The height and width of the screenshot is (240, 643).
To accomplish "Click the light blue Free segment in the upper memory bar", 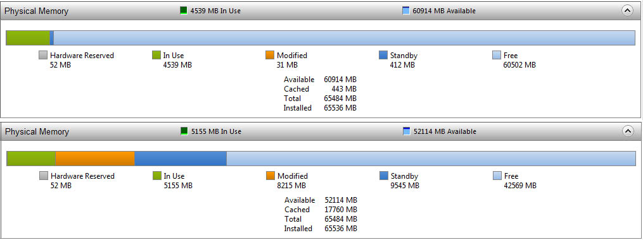I will [345, 38].
